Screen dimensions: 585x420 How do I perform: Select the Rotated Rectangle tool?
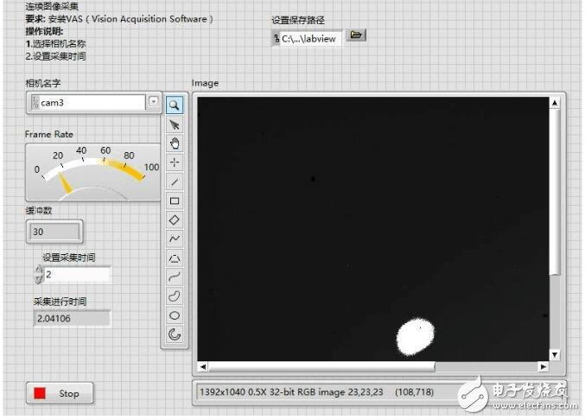pos(175,220)
